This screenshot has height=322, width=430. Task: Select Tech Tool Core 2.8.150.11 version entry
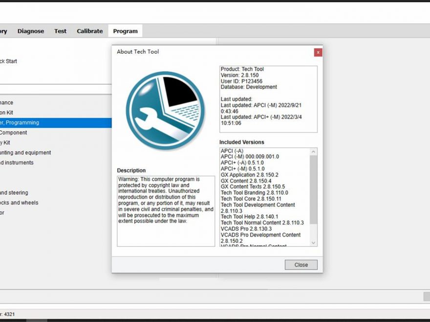pos(251,199)
